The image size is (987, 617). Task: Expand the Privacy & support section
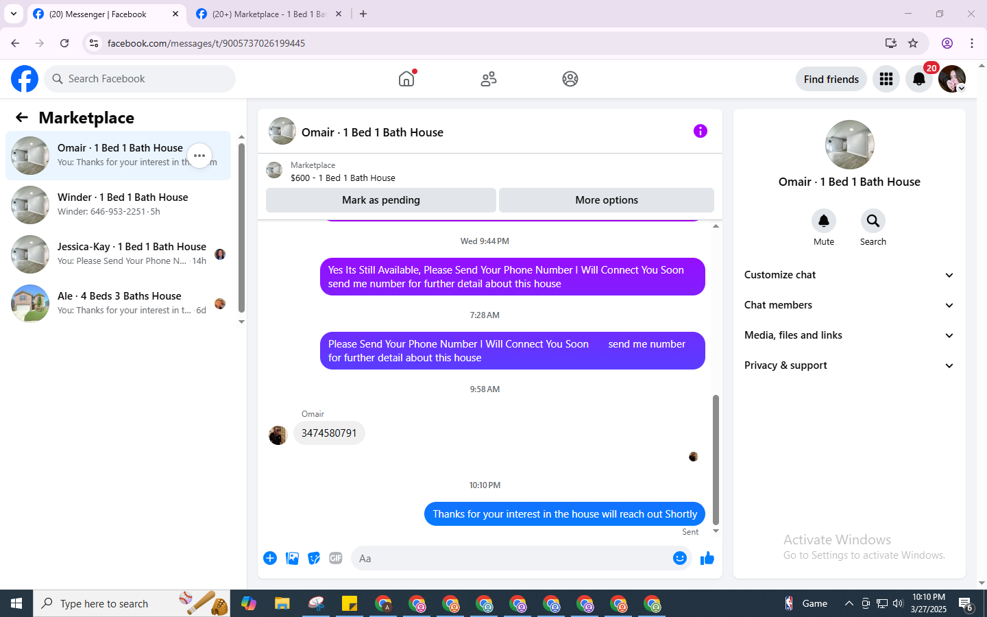[849, 365]
